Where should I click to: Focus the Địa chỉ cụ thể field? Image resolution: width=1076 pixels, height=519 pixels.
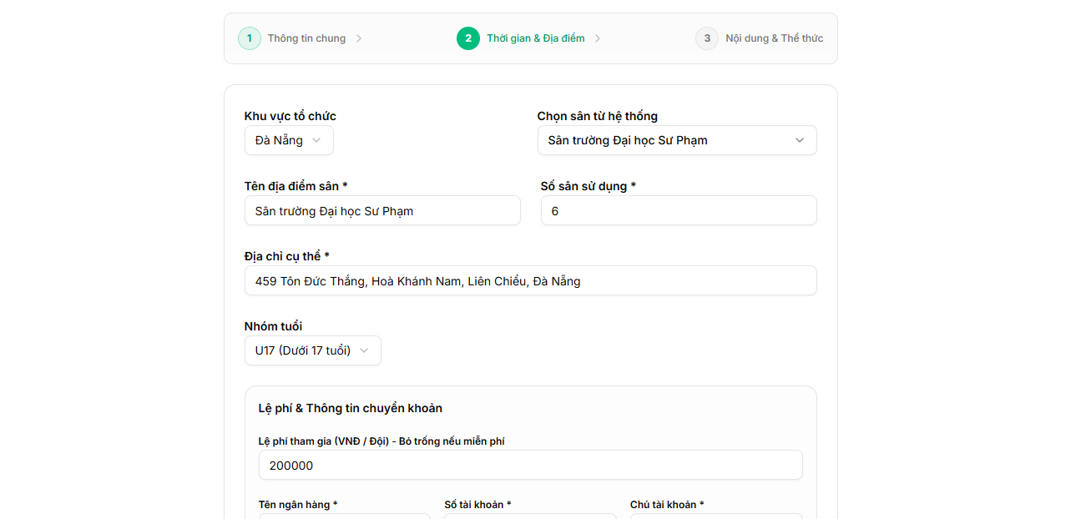point(531,280)
